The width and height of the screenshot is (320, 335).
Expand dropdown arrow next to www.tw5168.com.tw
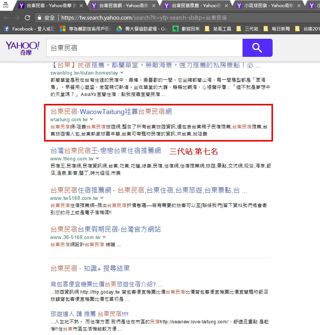(102, 198)
